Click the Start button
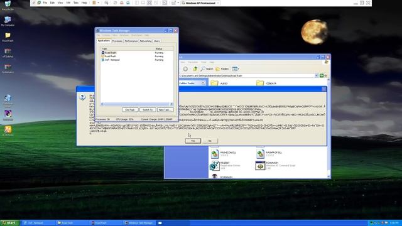Viewport: 402px width, 226px height. pos(9,223)
